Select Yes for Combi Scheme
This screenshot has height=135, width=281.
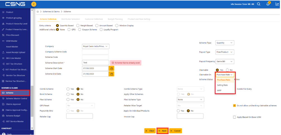point(68,89)
